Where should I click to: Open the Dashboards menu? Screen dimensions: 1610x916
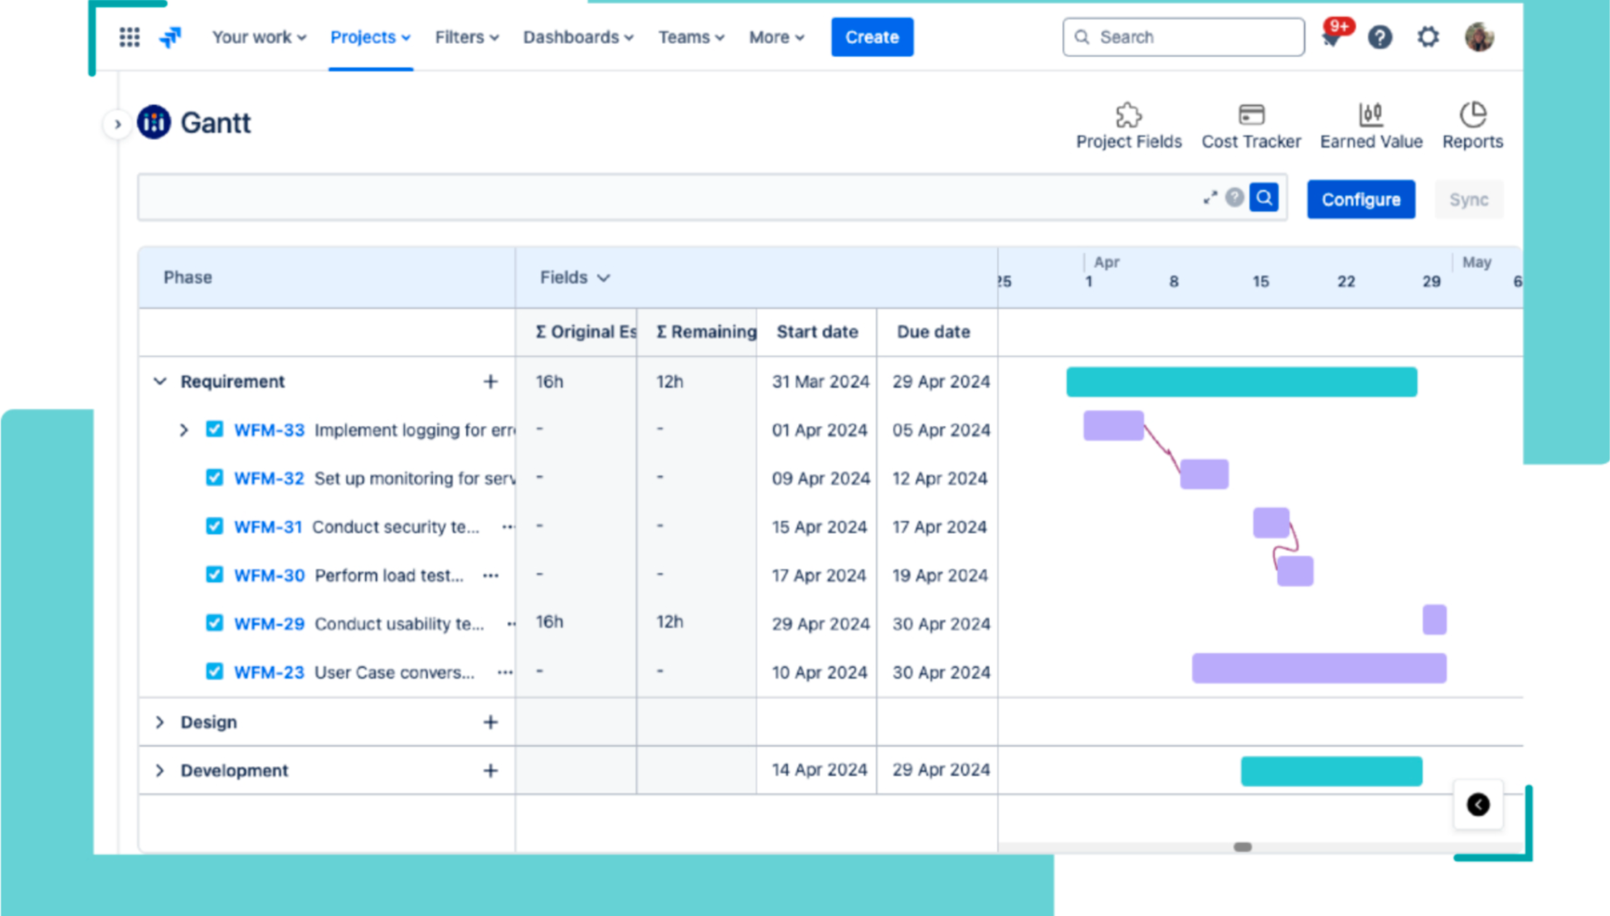(578, 37)
